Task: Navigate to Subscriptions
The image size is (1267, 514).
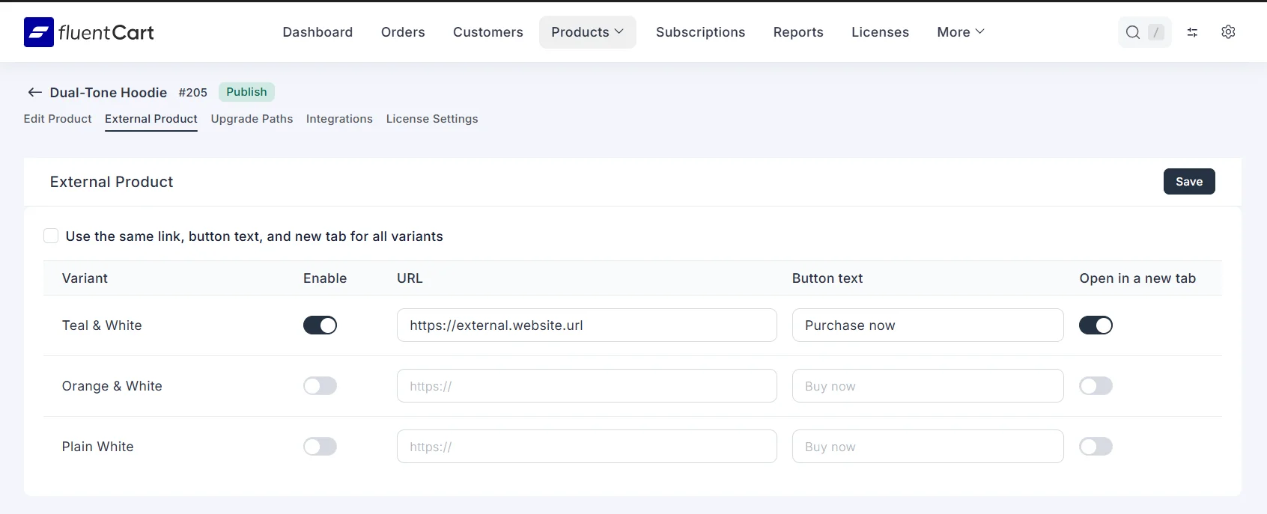Action: point(701,32)
